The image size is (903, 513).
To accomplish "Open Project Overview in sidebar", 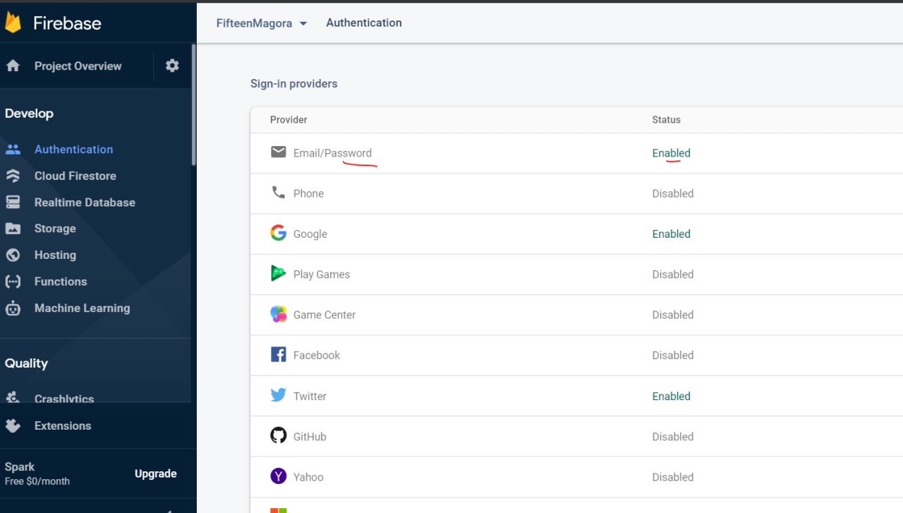I will [x=78, y=66].
